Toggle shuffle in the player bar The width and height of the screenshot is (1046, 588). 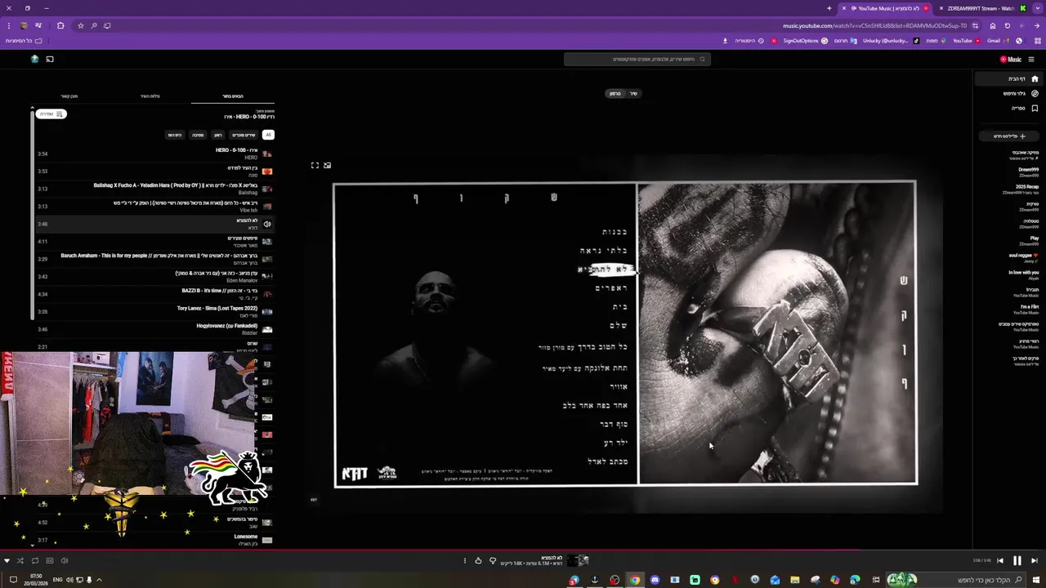coord(20,560)
